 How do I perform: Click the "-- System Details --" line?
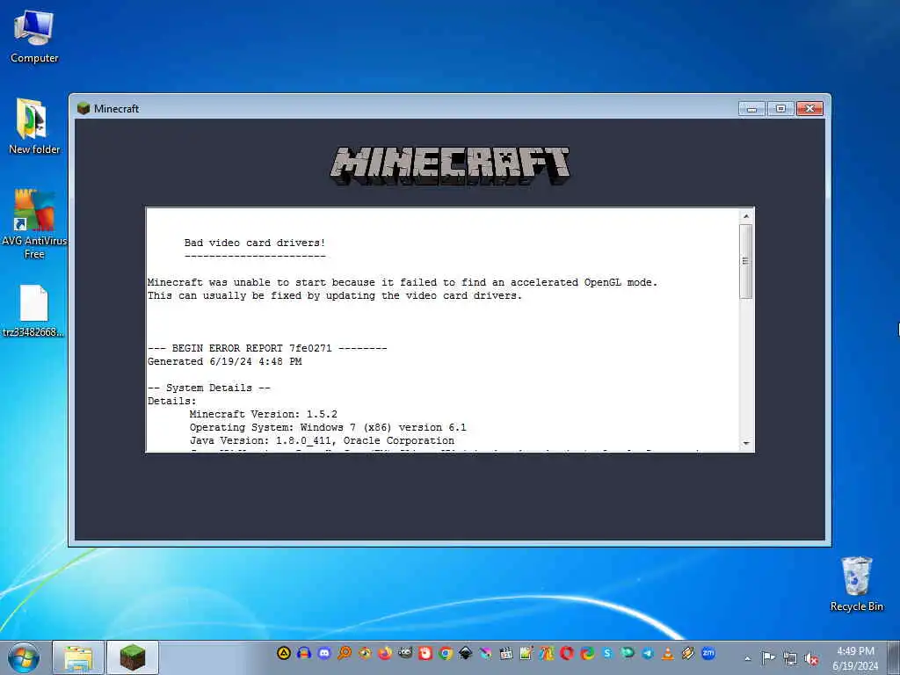(x=209, y=388)
